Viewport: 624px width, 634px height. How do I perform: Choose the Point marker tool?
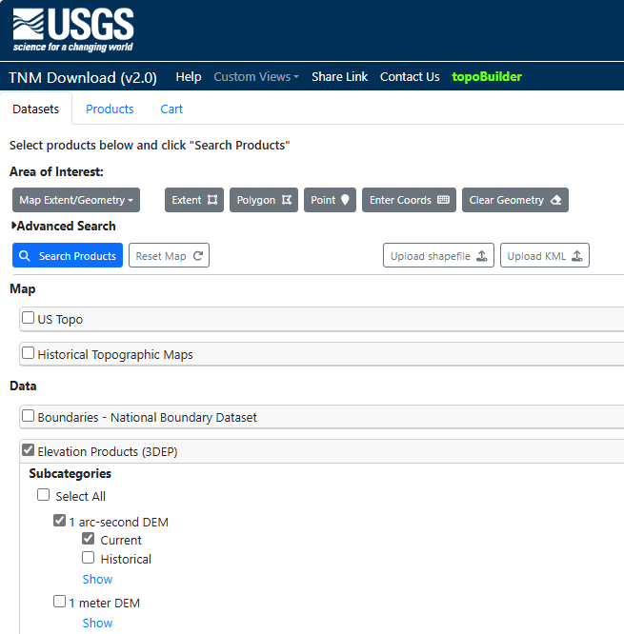point(330,200)
